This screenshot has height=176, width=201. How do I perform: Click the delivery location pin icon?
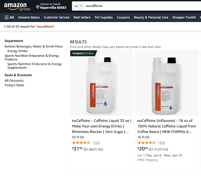[x=38, y=7]
